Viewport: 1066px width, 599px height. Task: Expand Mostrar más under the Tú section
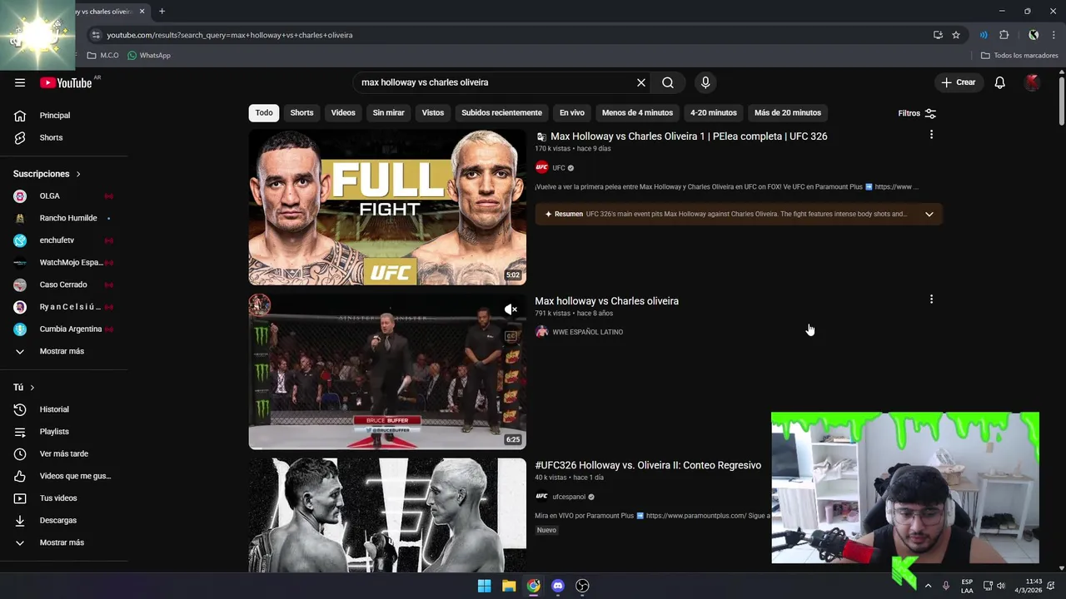point(63,542)
